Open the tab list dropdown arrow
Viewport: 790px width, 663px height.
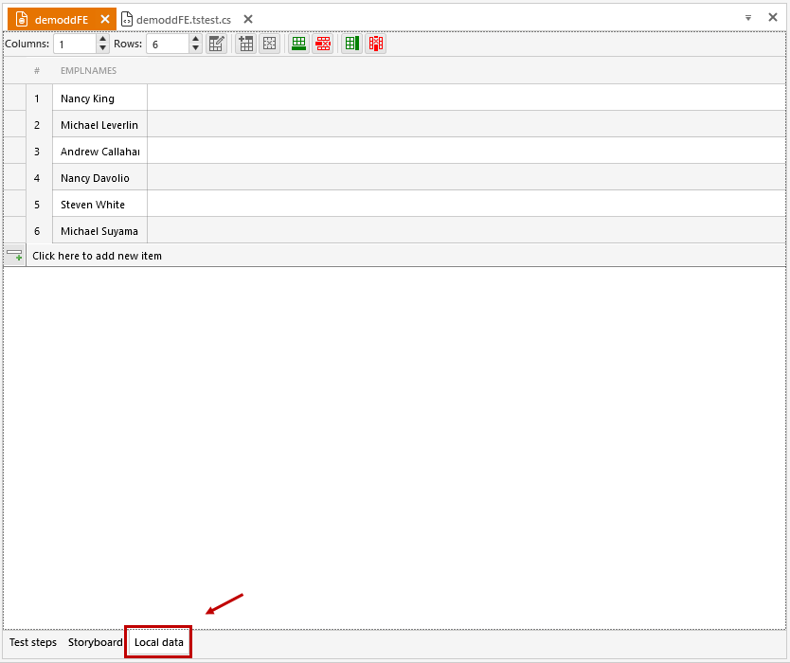(747, 18)
